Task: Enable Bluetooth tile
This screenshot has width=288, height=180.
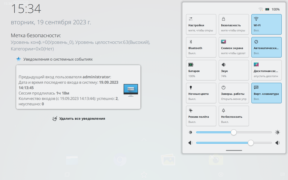Action: click(x=201, y=47)
